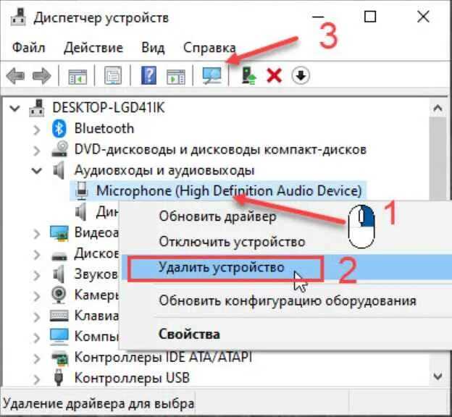Click the properties sheet toolbar icon
452x417 pixels.
(113, 75)
